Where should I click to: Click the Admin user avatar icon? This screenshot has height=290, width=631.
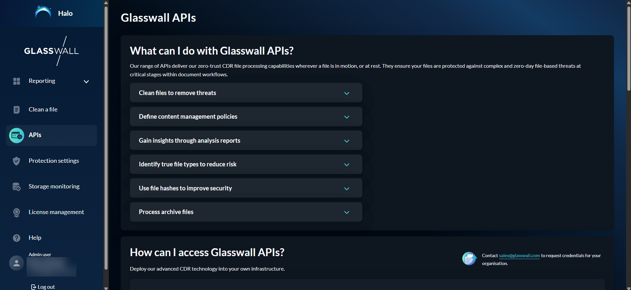coord(16,263)
